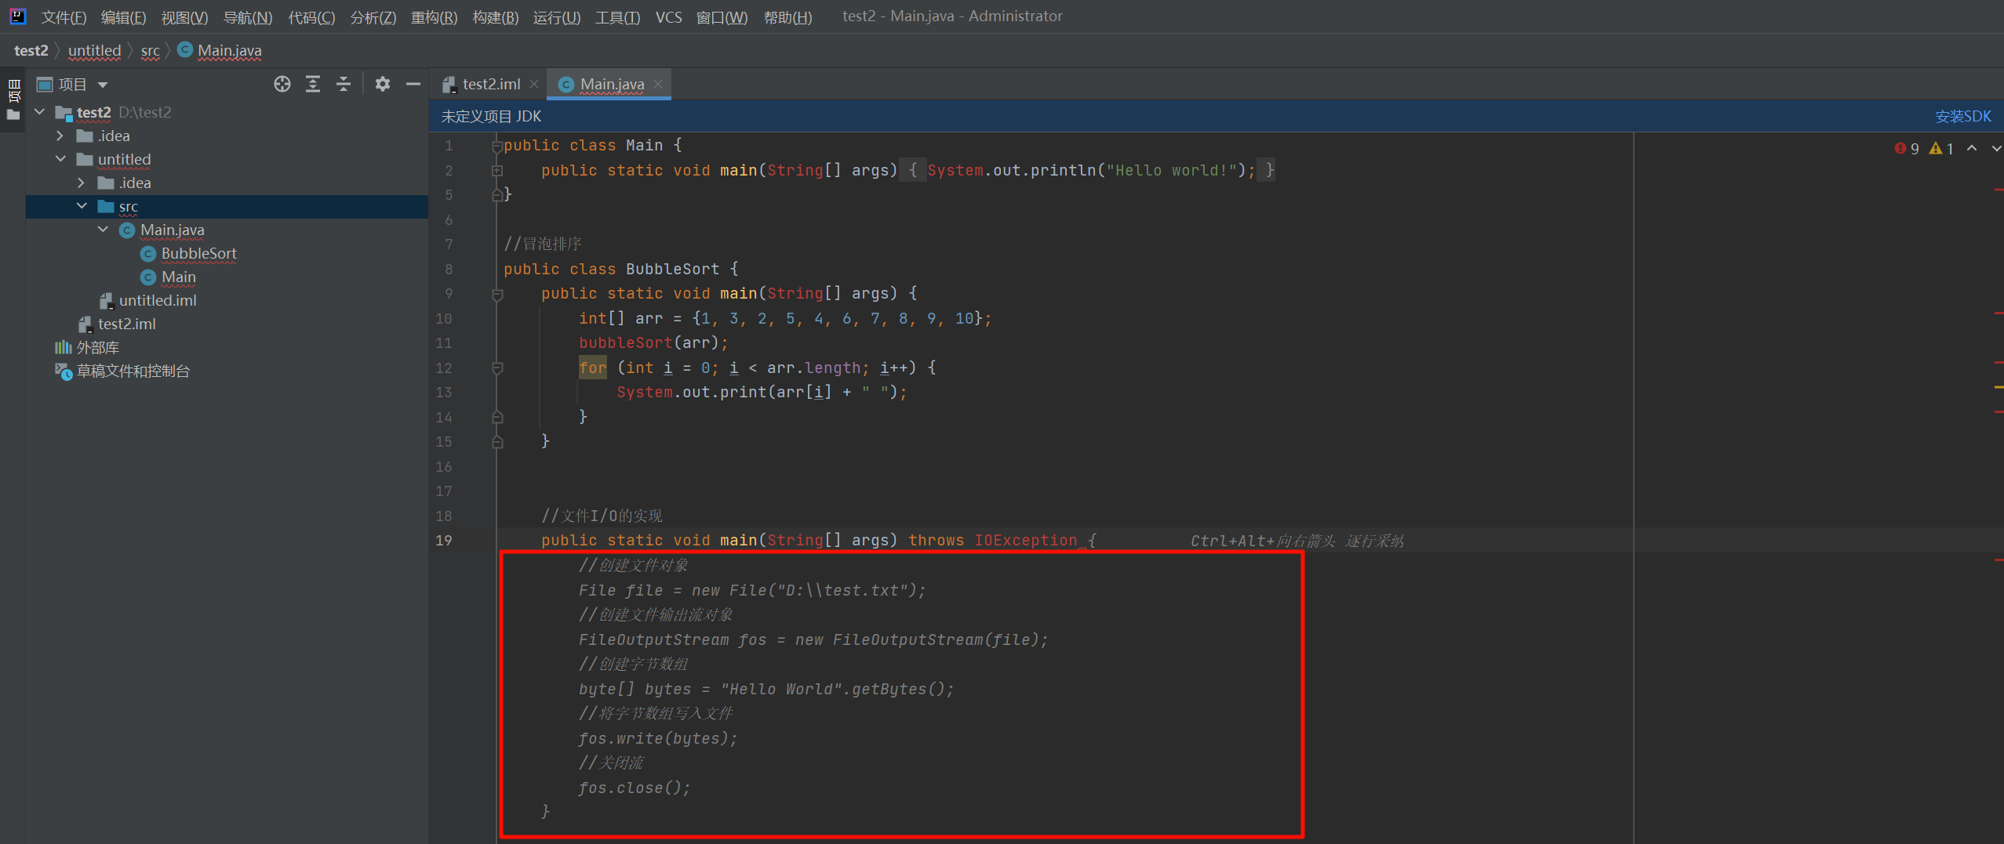Click src in the breadcrumb path

point(150,51)
